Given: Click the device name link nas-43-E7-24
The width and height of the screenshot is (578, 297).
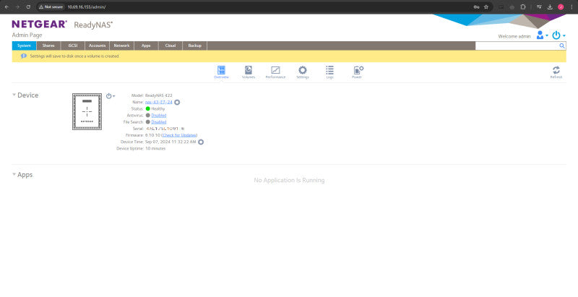Looking at the screenshot, I should click(159, 102).
